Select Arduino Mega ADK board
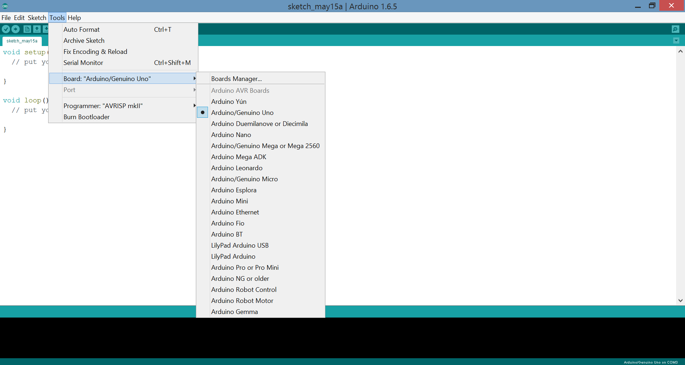 click(x=260, y=157)
